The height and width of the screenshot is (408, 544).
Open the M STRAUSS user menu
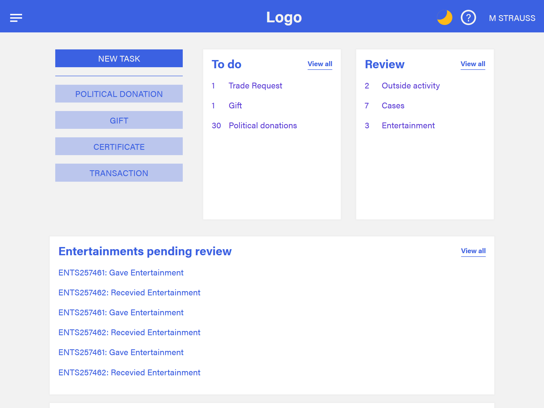tap(512, 18)
